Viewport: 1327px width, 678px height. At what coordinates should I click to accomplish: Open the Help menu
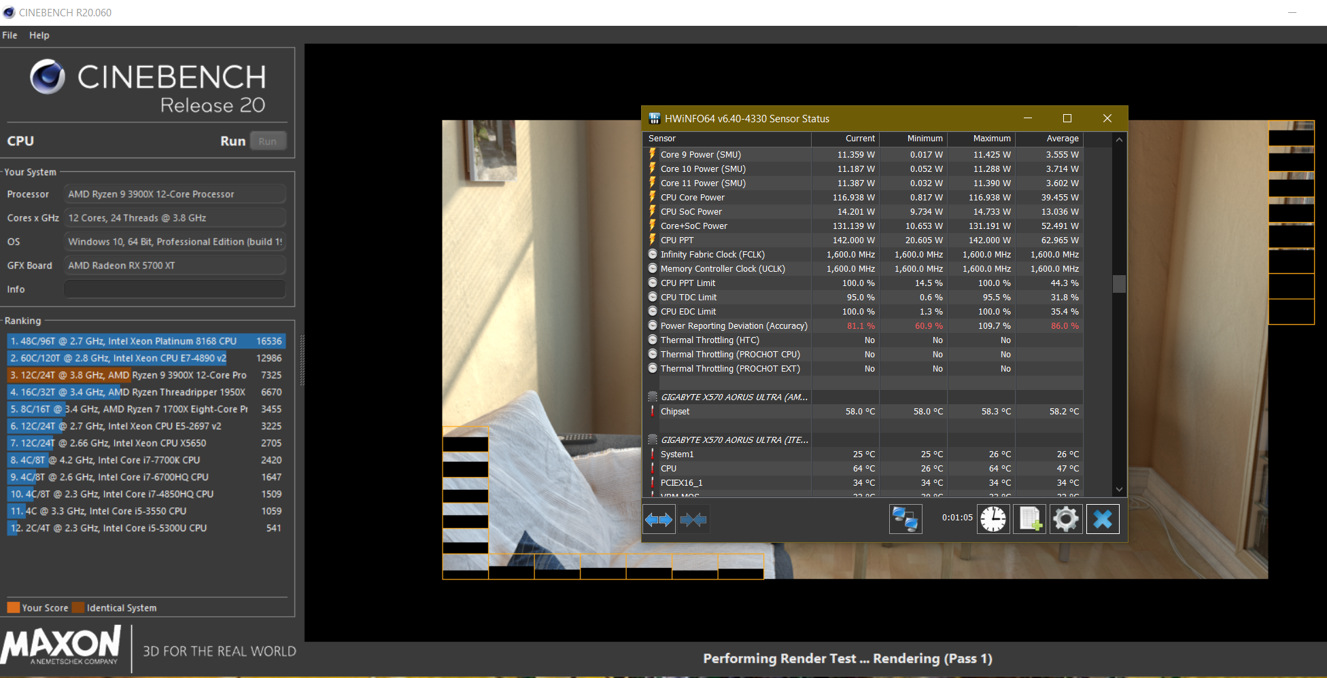point(39,35)
